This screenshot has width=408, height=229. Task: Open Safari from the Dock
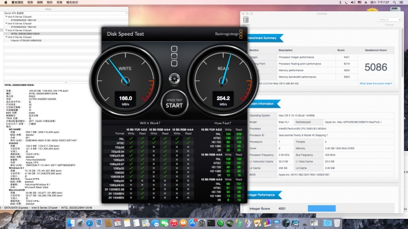click(90, 223)
